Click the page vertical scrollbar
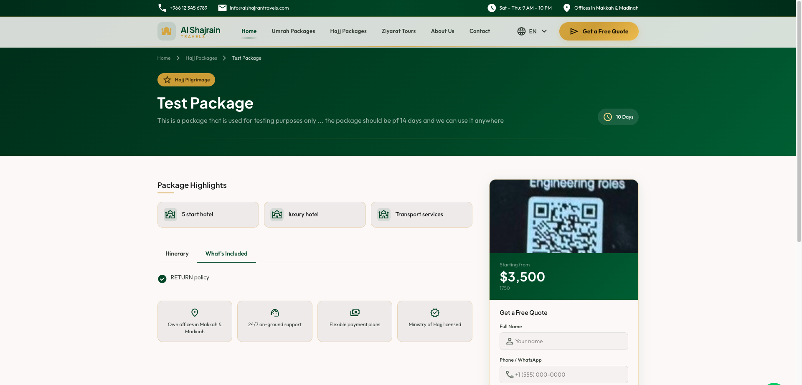The width and height of the screenshot is (802, 385). click(x=799, y=121)
